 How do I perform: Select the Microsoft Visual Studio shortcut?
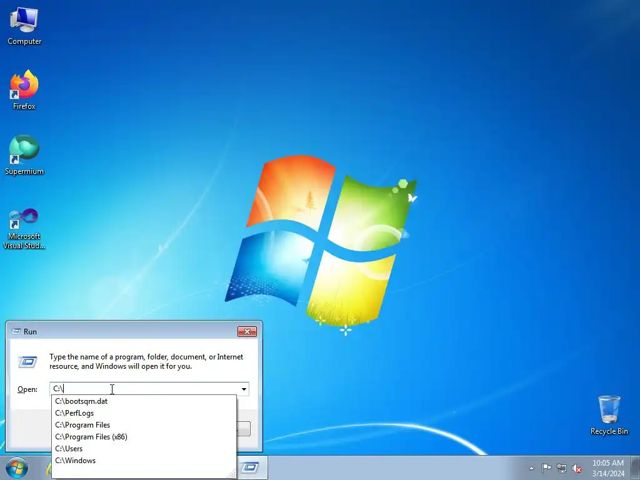[24, 229]
